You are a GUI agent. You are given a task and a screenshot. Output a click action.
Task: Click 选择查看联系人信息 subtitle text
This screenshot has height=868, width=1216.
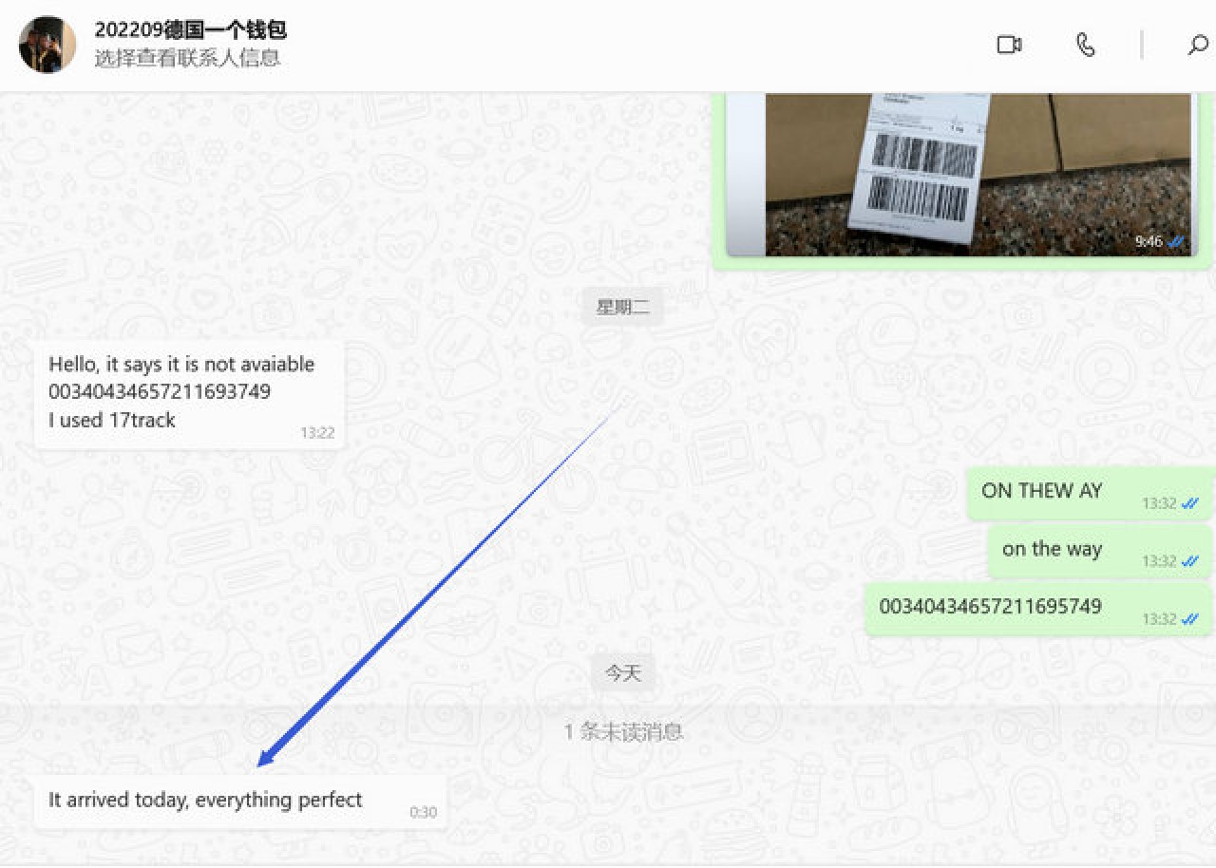(187, 58)
